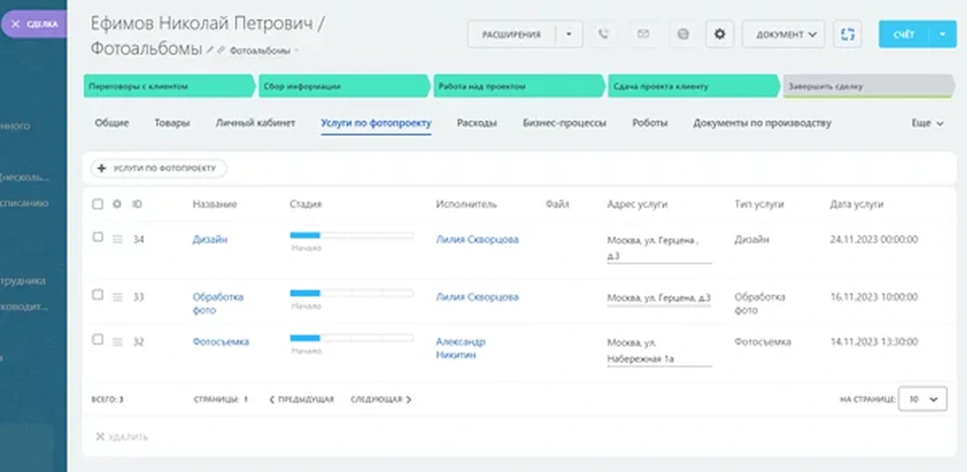Open the Бизнес-процессы tab
Screen dimensions: 967x472
564,124
